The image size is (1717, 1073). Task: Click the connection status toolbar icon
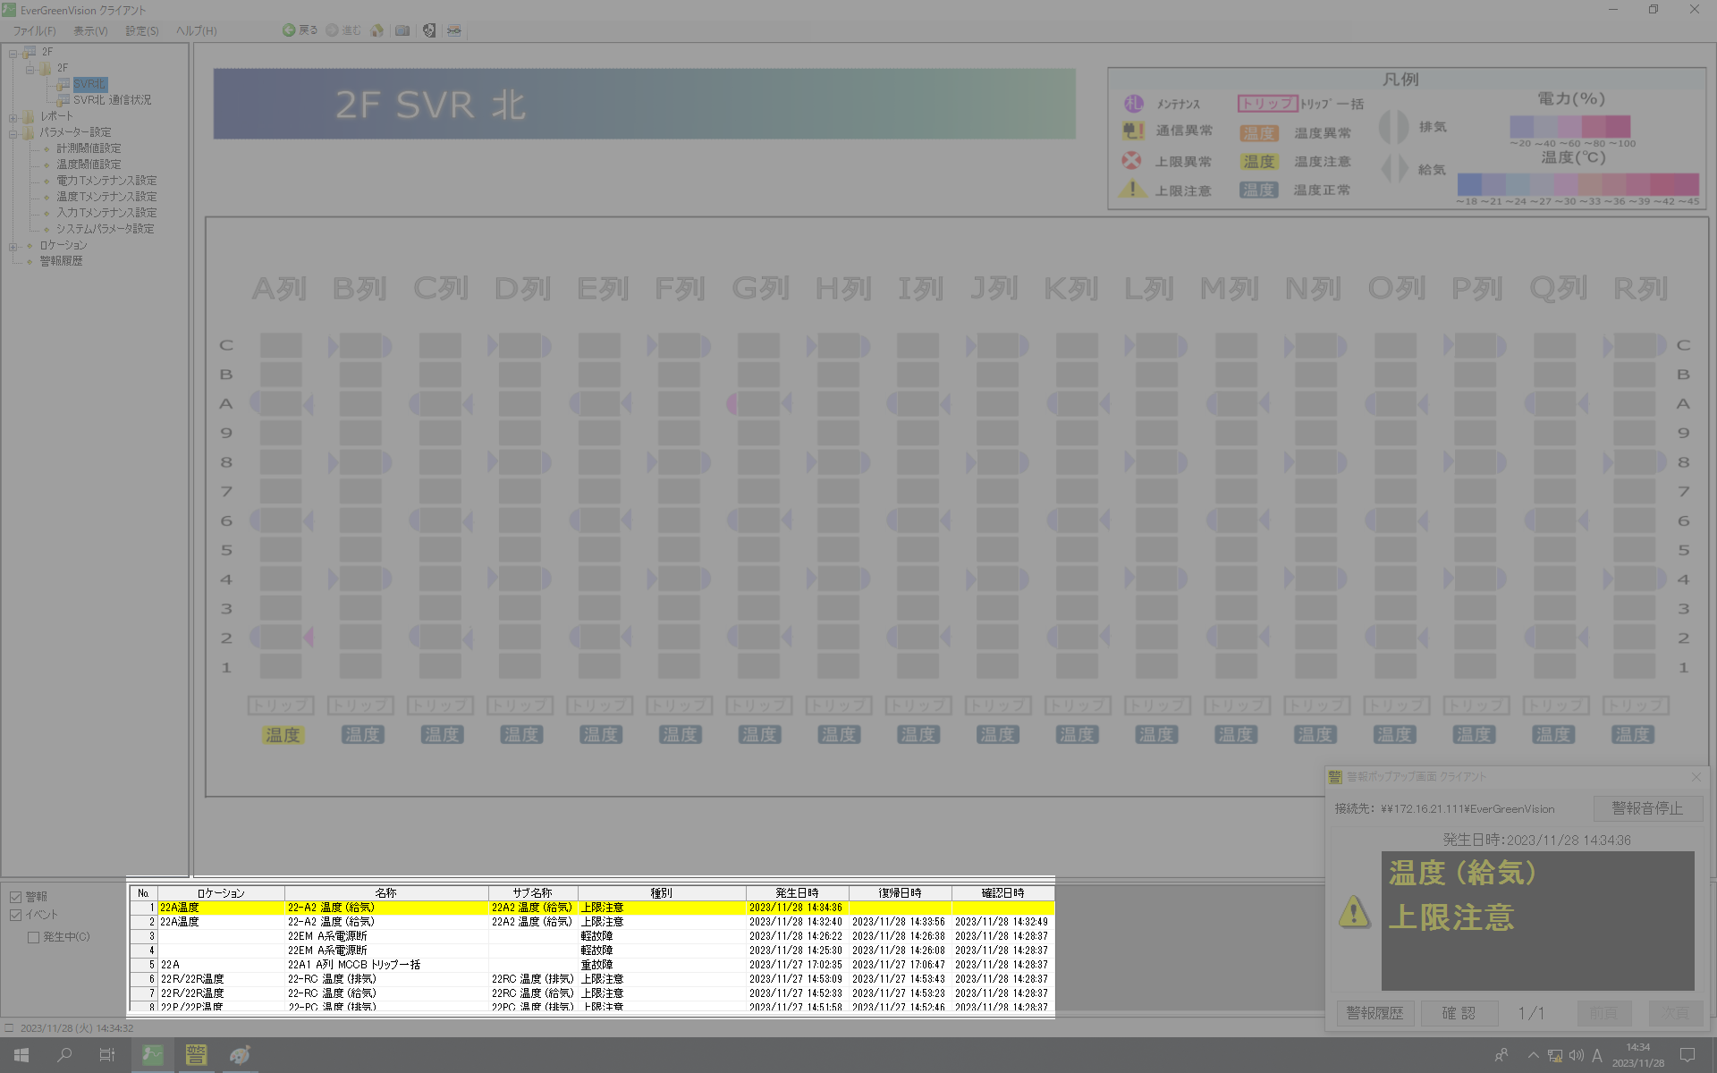click(454, 30)
